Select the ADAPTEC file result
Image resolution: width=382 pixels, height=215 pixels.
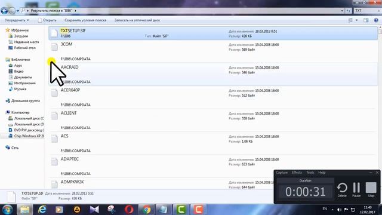coord(213,166)
